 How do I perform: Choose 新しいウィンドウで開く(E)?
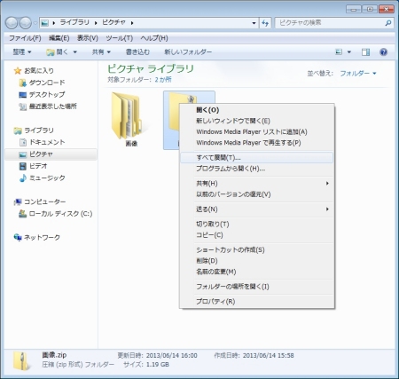pyautogui.click(x=256, y=121)
